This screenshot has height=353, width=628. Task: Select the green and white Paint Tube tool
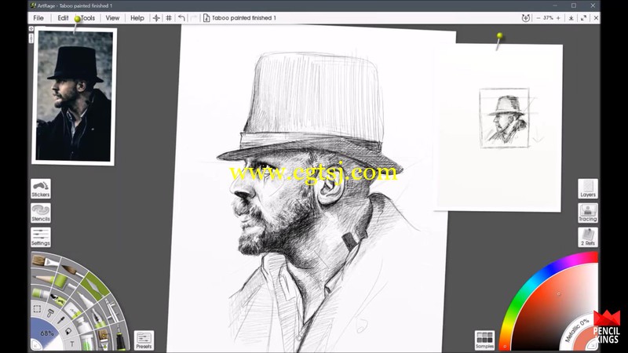coord(41,293)
